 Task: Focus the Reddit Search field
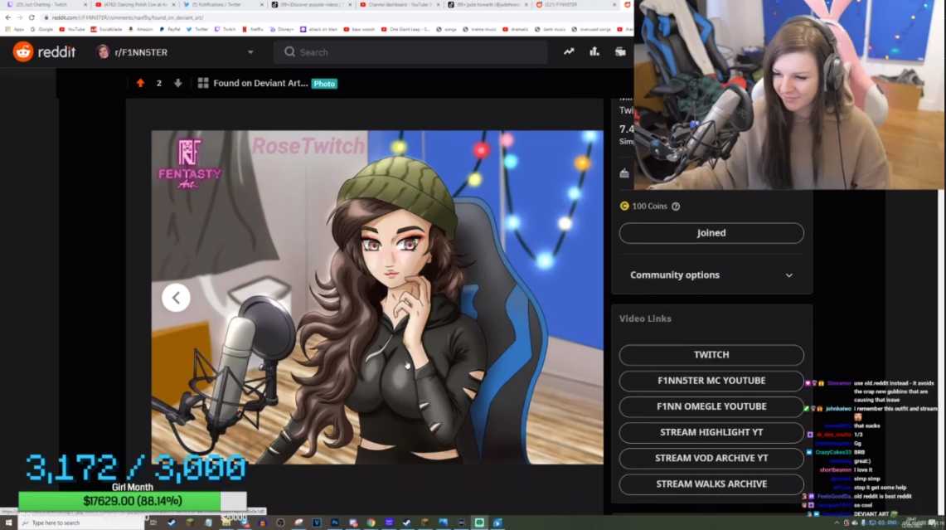coord(410,52)
